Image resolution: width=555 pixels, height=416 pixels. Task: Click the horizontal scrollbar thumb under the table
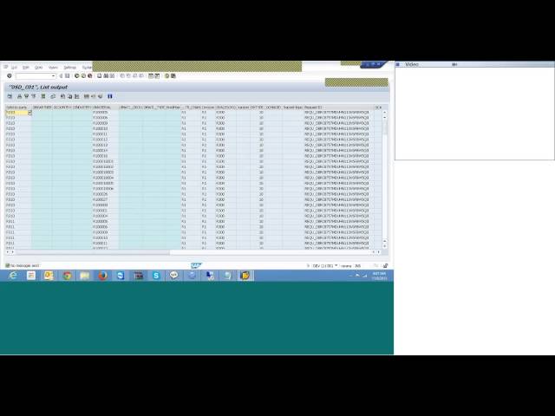[x=93, y=252]
